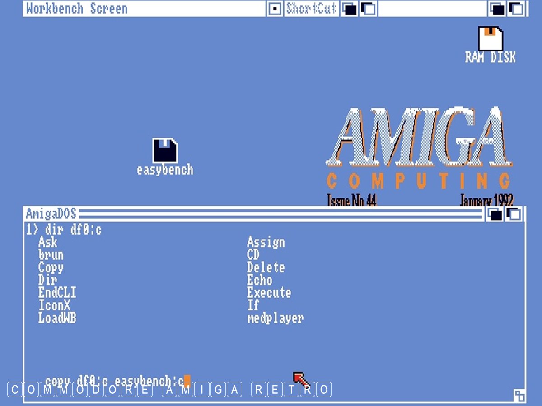The height and width of the screenshot is (406, 542).
Task: Open the RAM DISK icon
Action: point(491,39)
